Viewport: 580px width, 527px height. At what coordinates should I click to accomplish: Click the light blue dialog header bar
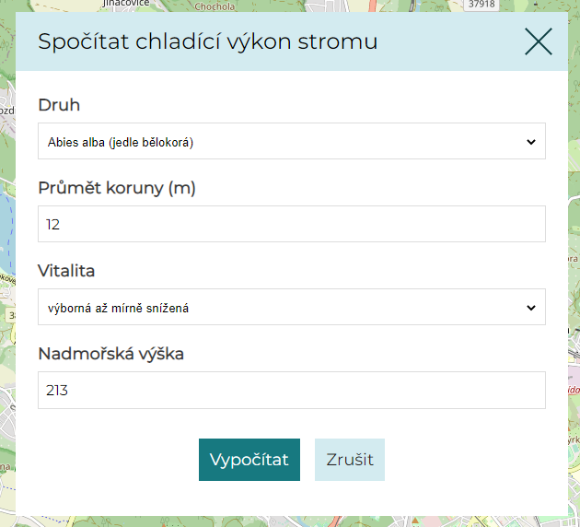coord(292,41)
